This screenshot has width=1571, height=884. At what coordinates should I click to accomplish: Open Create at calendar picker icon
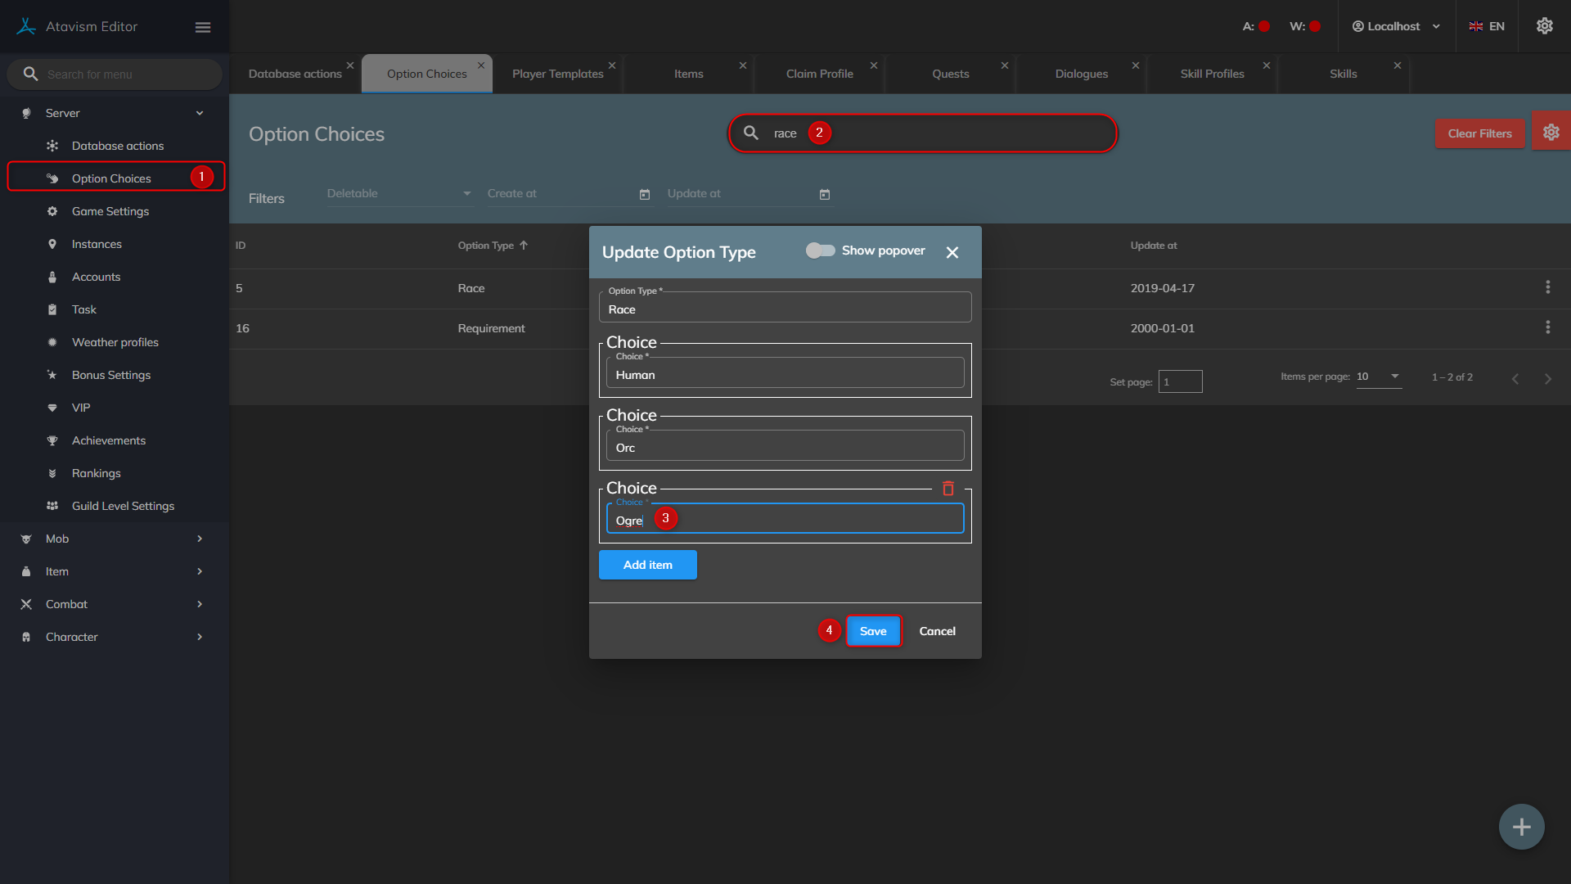[x=645, y=195]
